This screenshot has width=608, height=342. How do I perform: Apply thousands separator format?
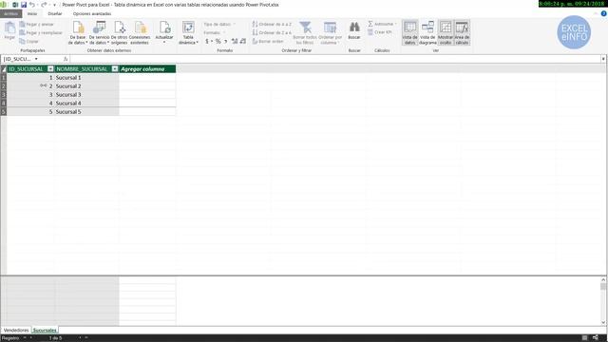pos(225,41)
